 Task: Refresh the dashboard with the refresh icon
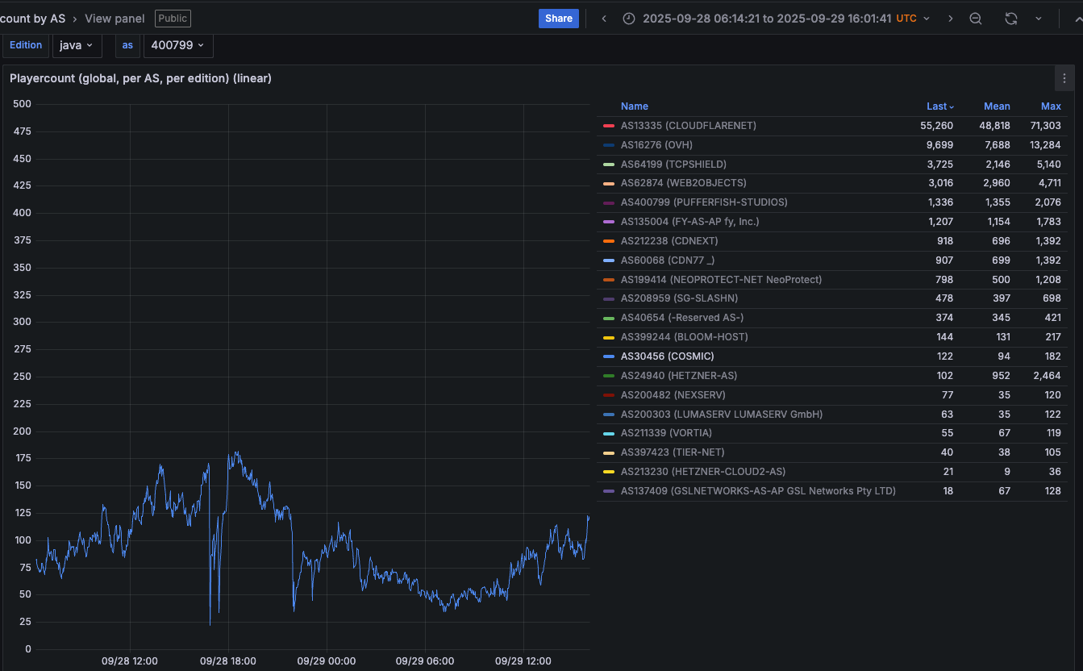[1010, 19]
